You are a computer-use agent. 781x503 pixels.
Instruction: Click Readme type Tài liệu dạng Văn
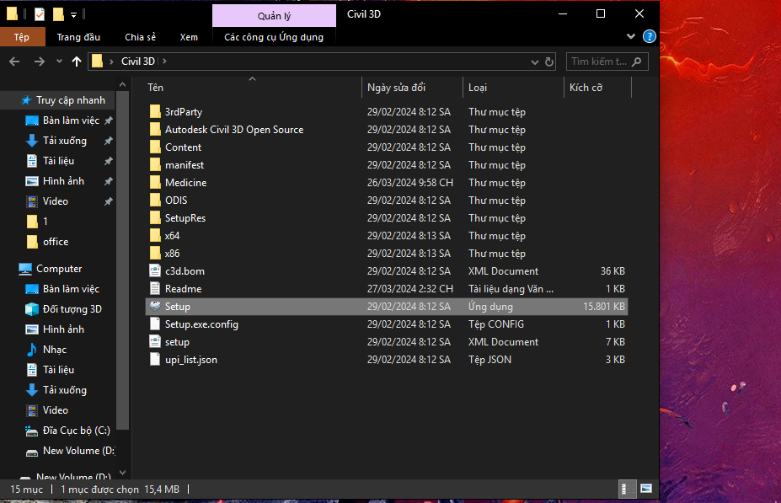point(511,289)
